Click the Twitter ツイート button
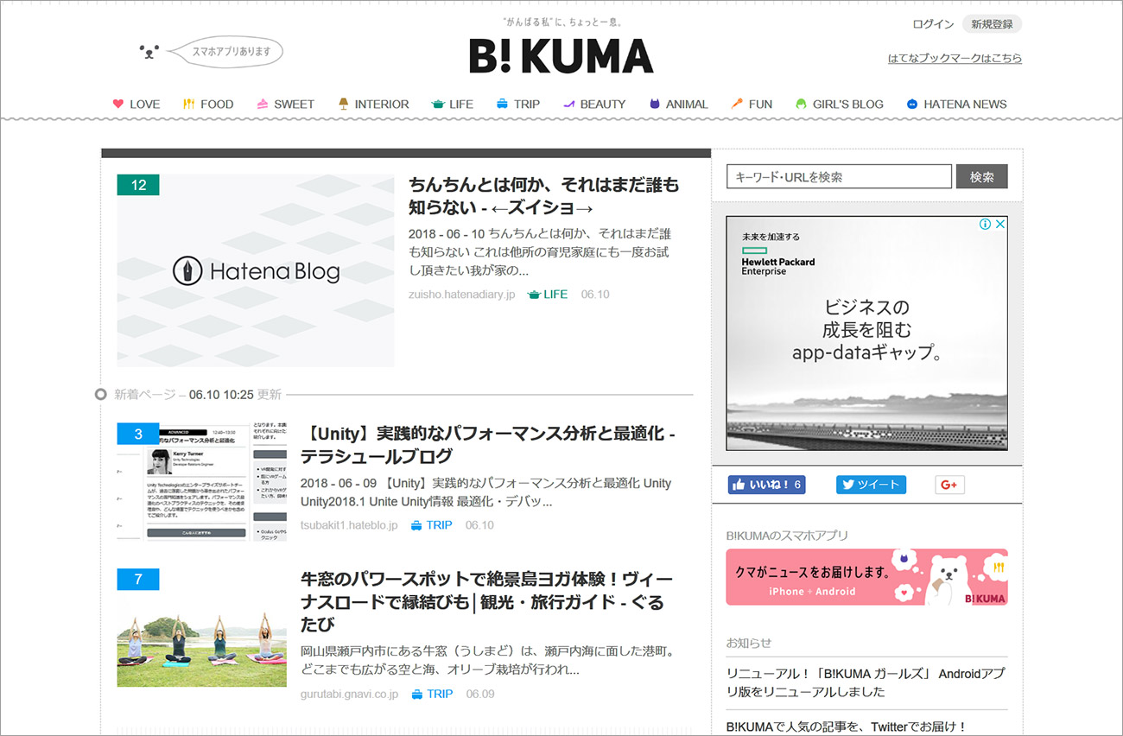Image resolution: width=1123 pixels, height=736 pixels. coord(871,485)
